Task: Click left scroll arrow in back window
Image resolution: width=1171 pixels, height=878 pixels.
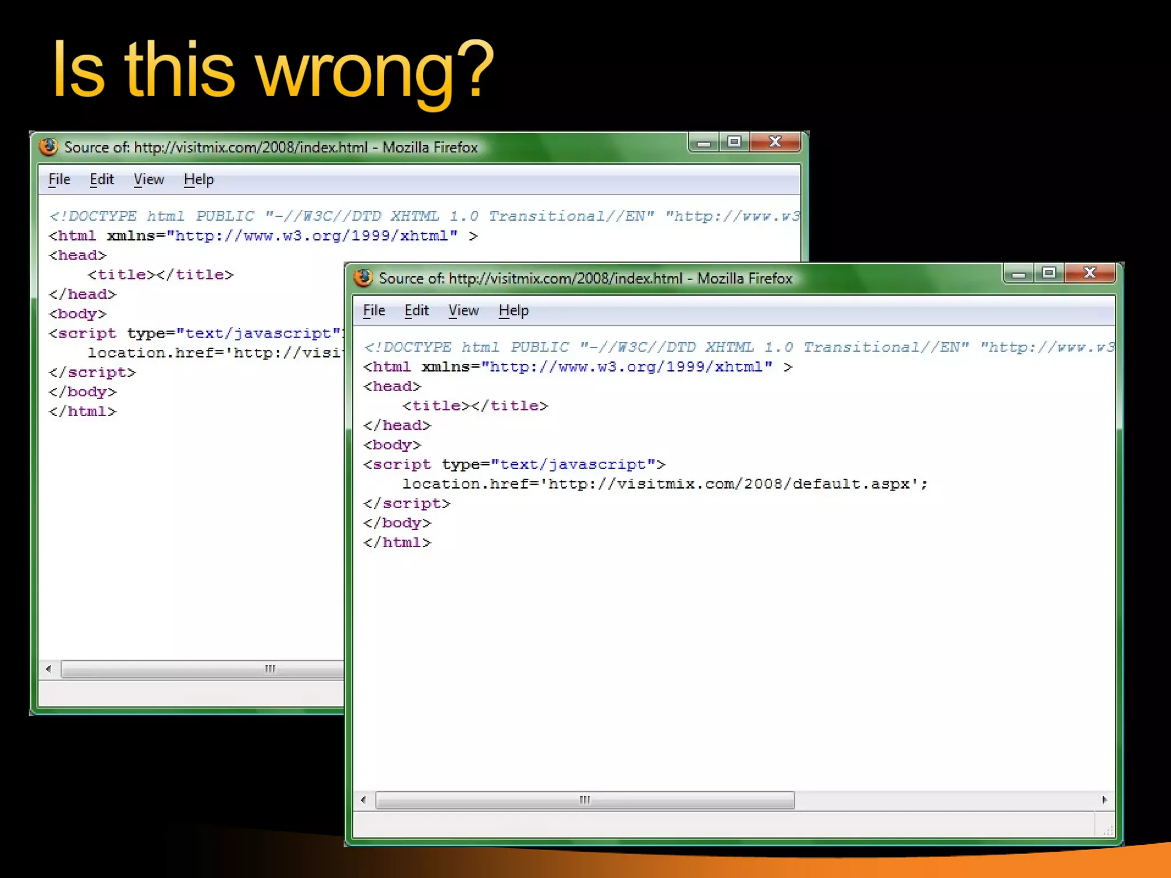Action: coord(49,669)
